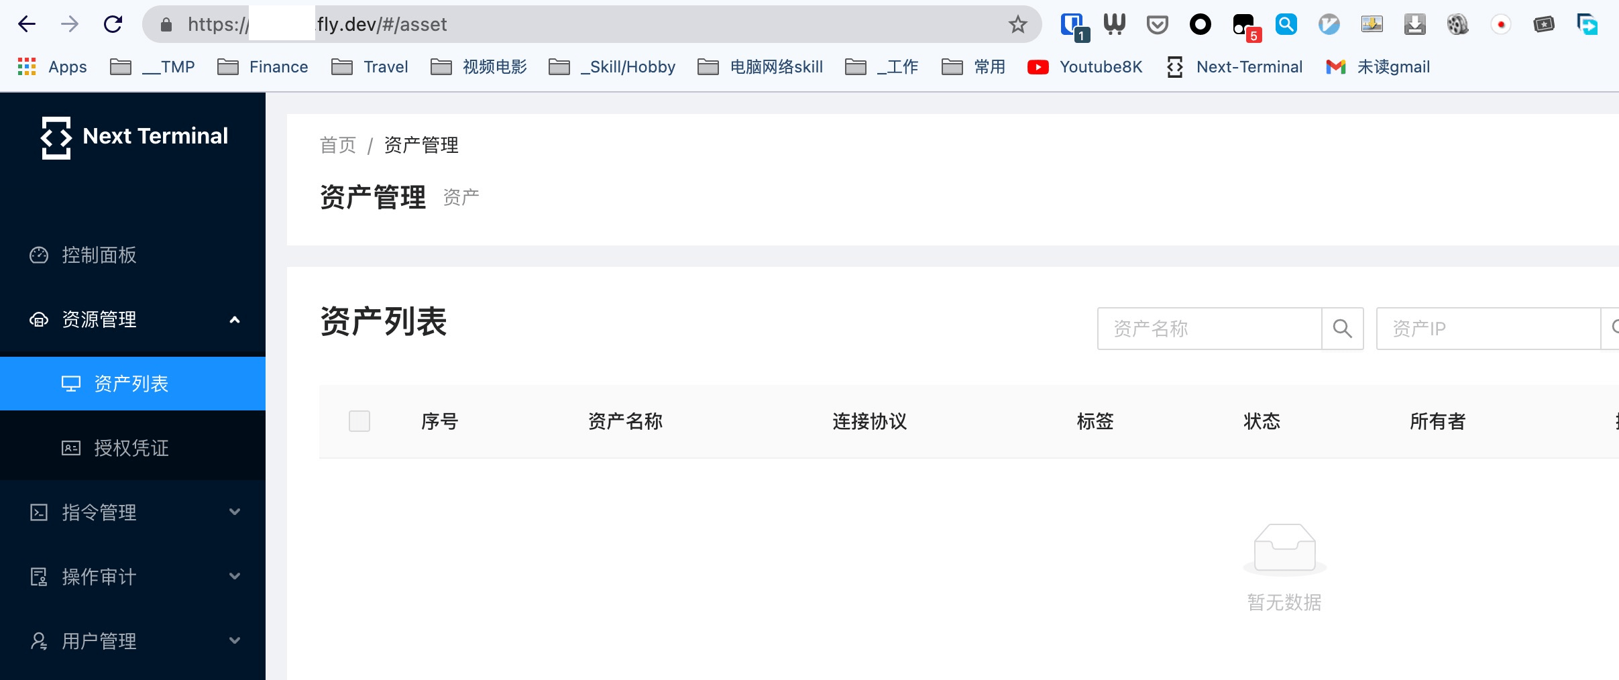Tick the select-all checkbox in table header
This screenshot has width=1619, height=680.
point(359,421)
